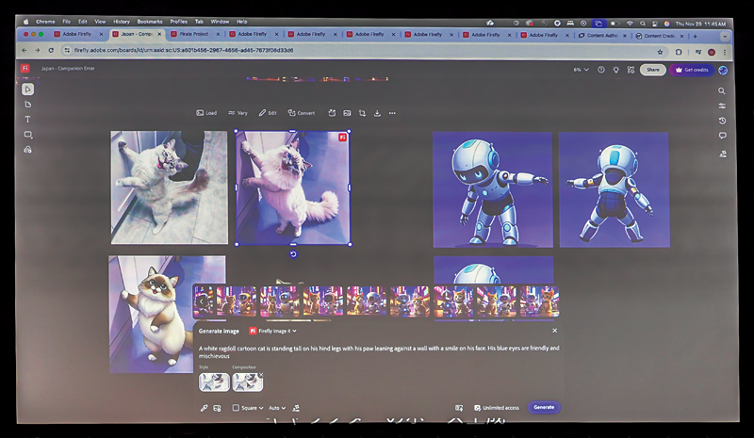The height and width of the screenshot is (438, 754).
Task: Remove the Composition reference image
Action: point(260,375)
